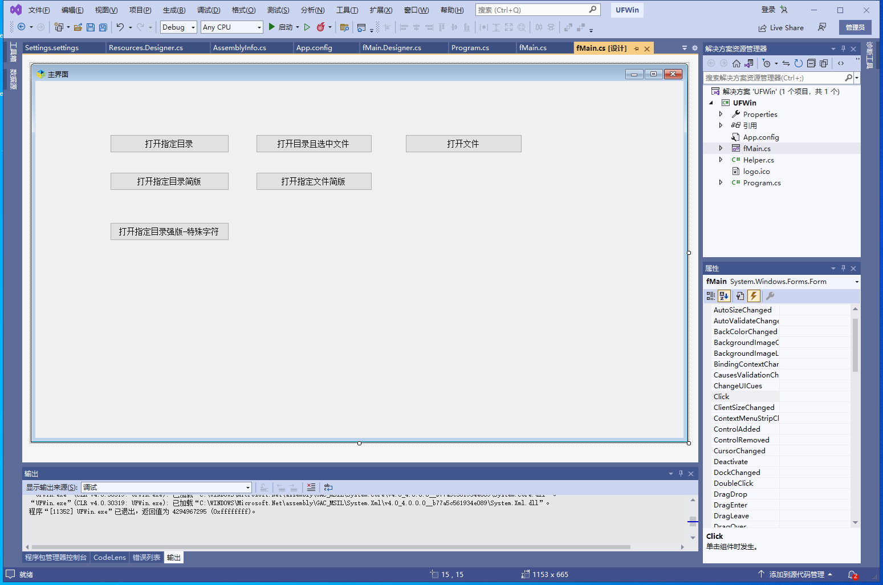This screenshot has width=883, height=585.
Task: Pin the Solution Explorer panel
Action: point(843,48)
